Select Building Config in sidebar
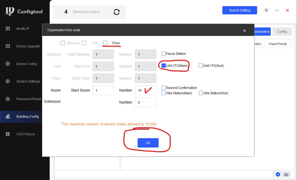This screenshot has width=297, height=180. (x=27, y=117)
